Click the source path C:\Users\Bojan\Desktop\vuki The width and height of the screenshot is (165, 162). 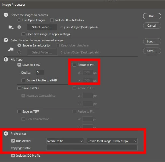tap(79, 27)
